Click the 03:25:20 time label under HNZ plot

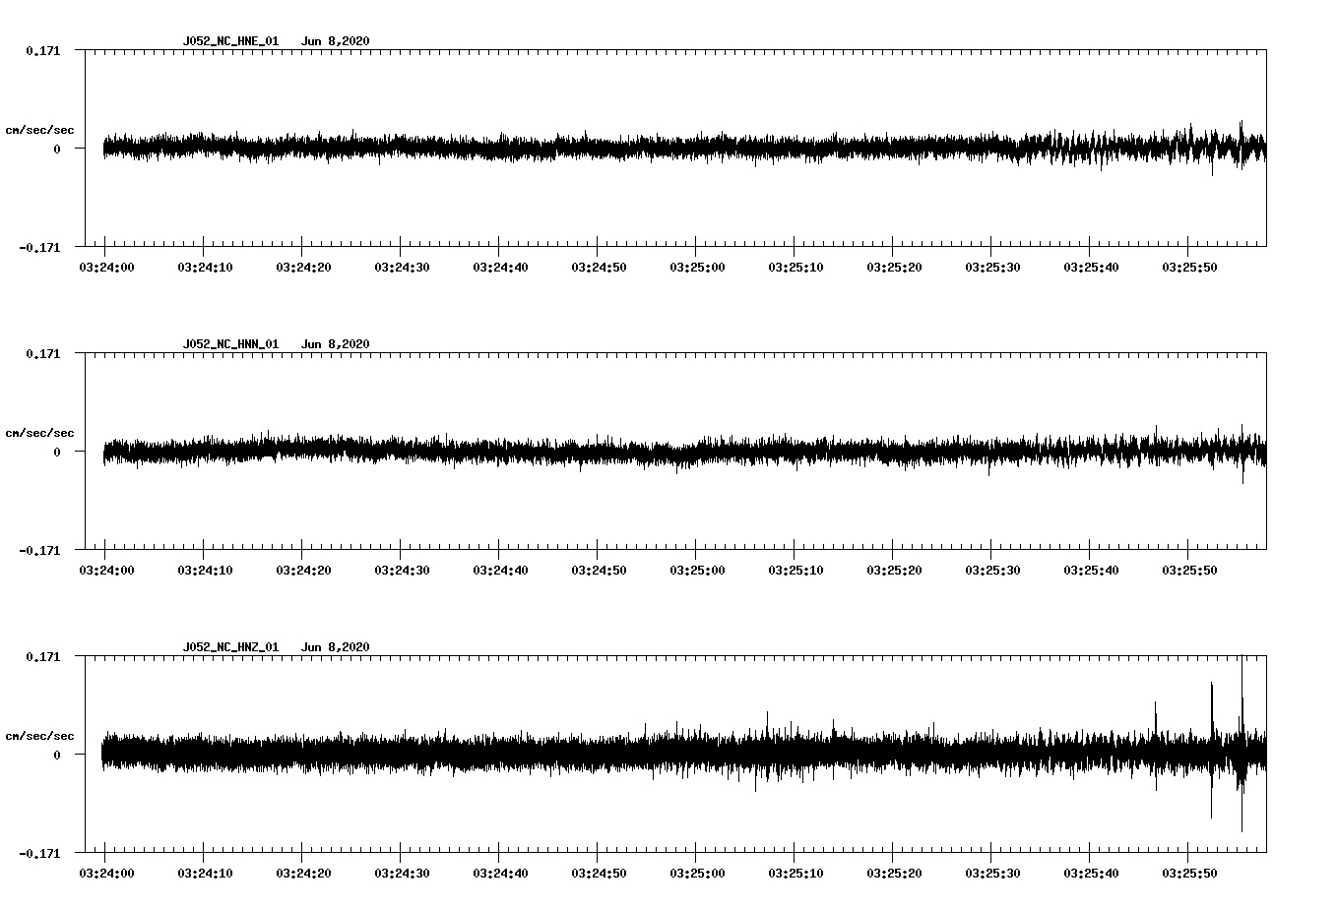(893, 874)
